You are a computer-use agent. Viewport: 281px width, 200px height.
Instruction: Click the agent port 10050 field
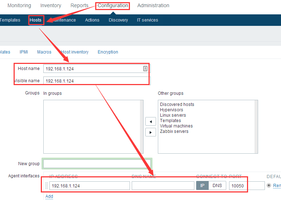tap(246, 186)
